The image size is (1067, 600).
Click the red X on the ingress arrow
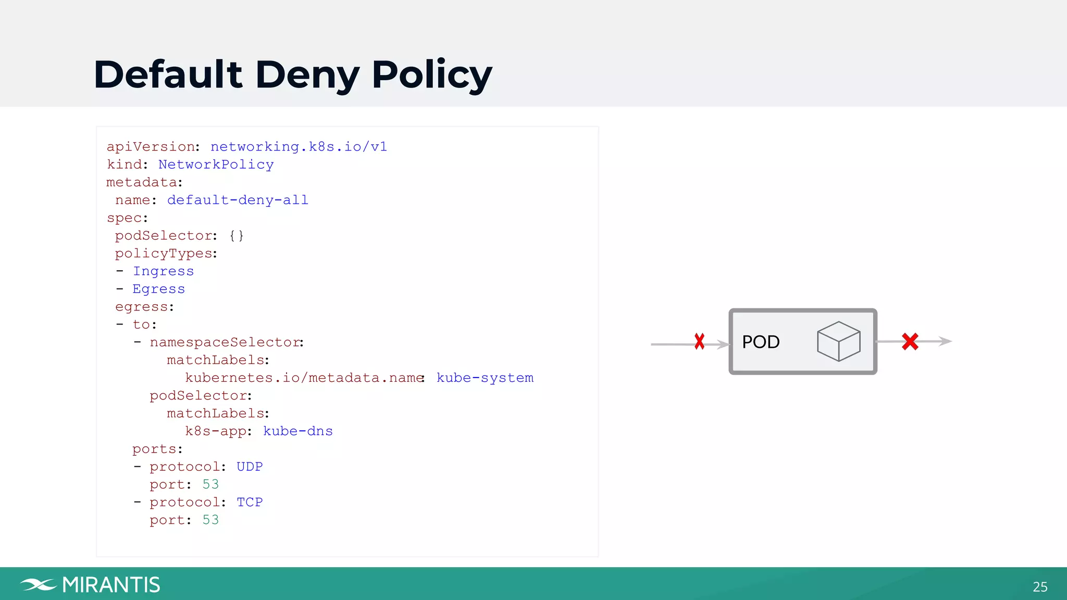pos(699,342)
